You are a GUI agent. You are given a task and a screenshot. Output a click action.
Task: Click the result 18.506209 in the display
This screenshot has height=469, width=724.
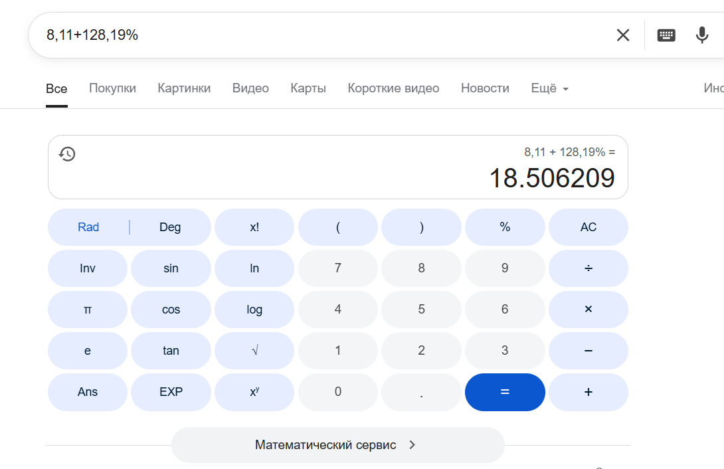[x=552, y=178]
